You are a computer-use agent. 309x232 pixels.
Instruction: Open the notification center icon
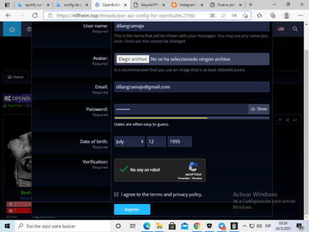click(x=300, y=227)
